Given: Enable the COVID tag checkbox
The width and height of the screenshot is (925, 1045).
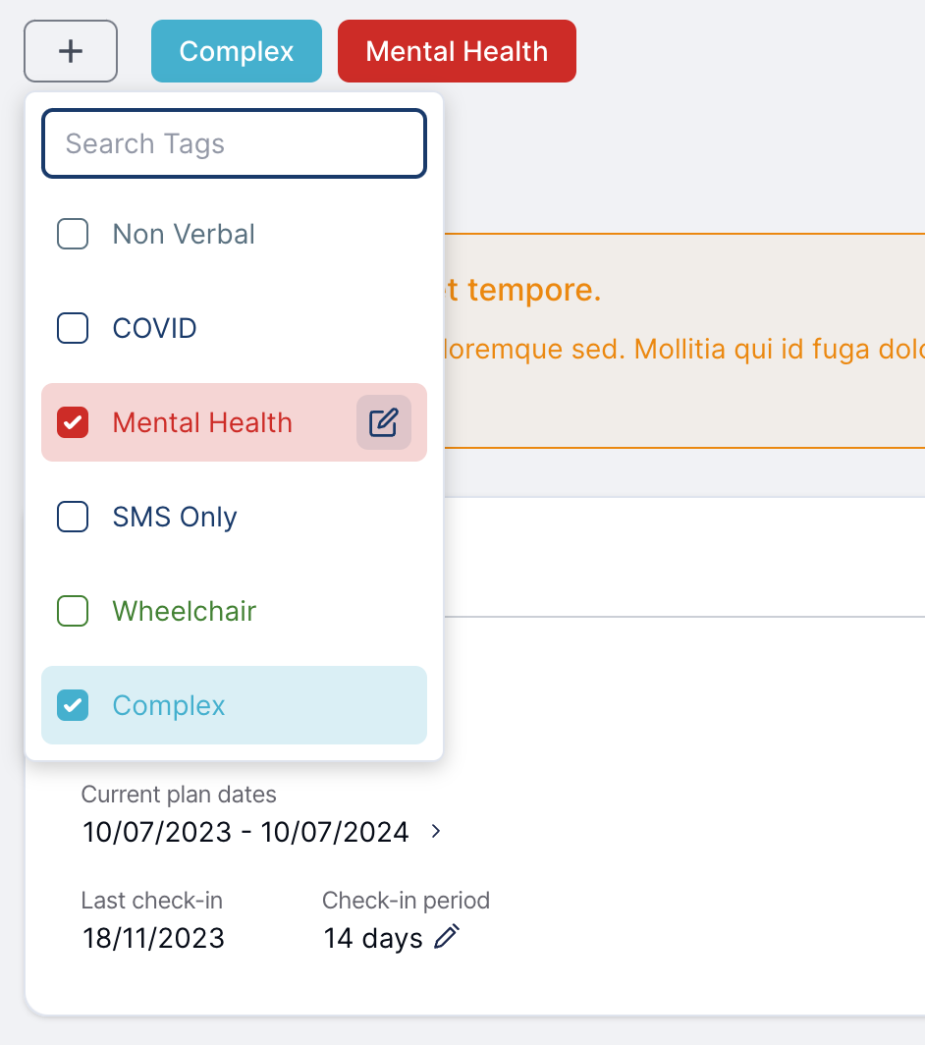Looking at the screenshot, I should (73, 328).
